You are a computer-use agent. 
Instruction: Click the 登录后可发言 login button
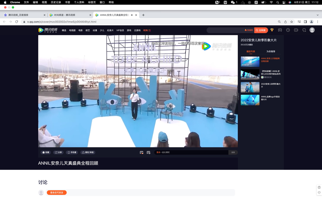(x=57, y=192)
